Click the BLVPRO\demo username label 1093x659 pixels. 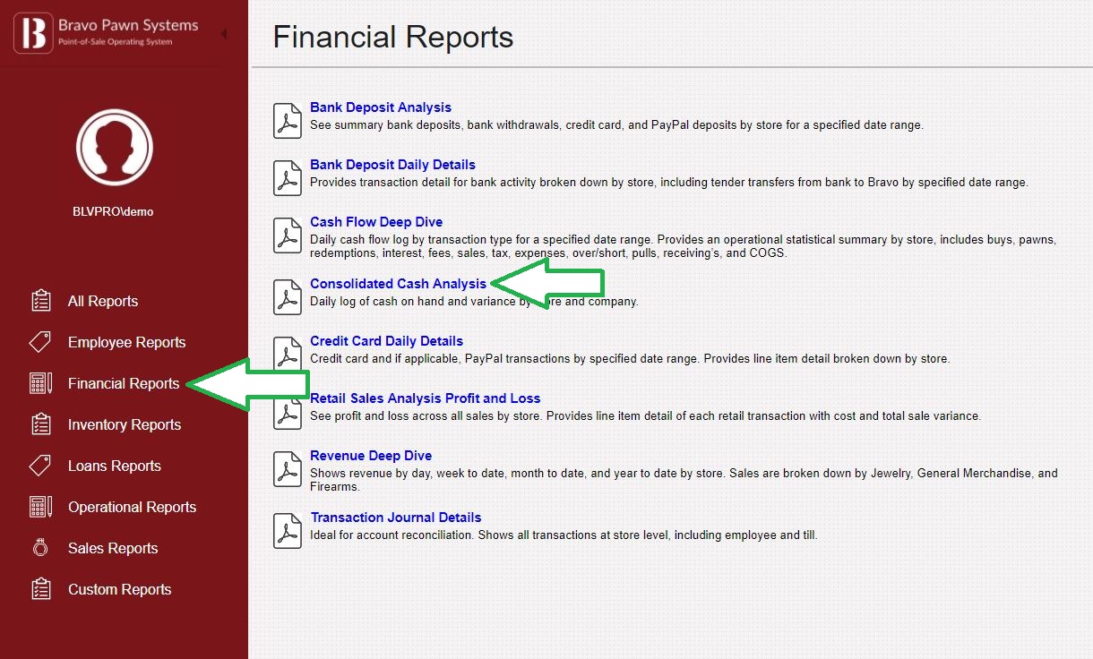[x=113, y=212]
